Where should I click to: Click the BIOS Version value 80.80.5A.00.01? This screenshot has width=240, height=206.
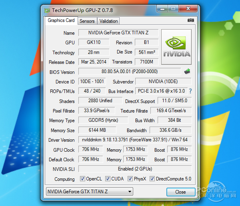(130, 71)
